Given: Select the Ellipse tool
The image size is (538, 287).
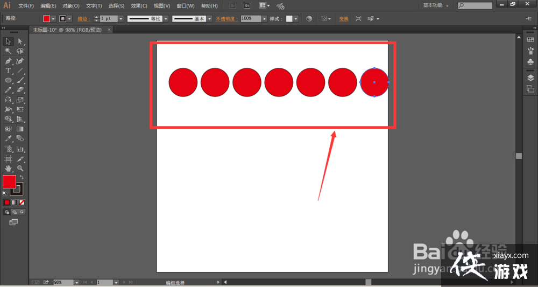Looking at the screenshot, I should click(8, 80).
